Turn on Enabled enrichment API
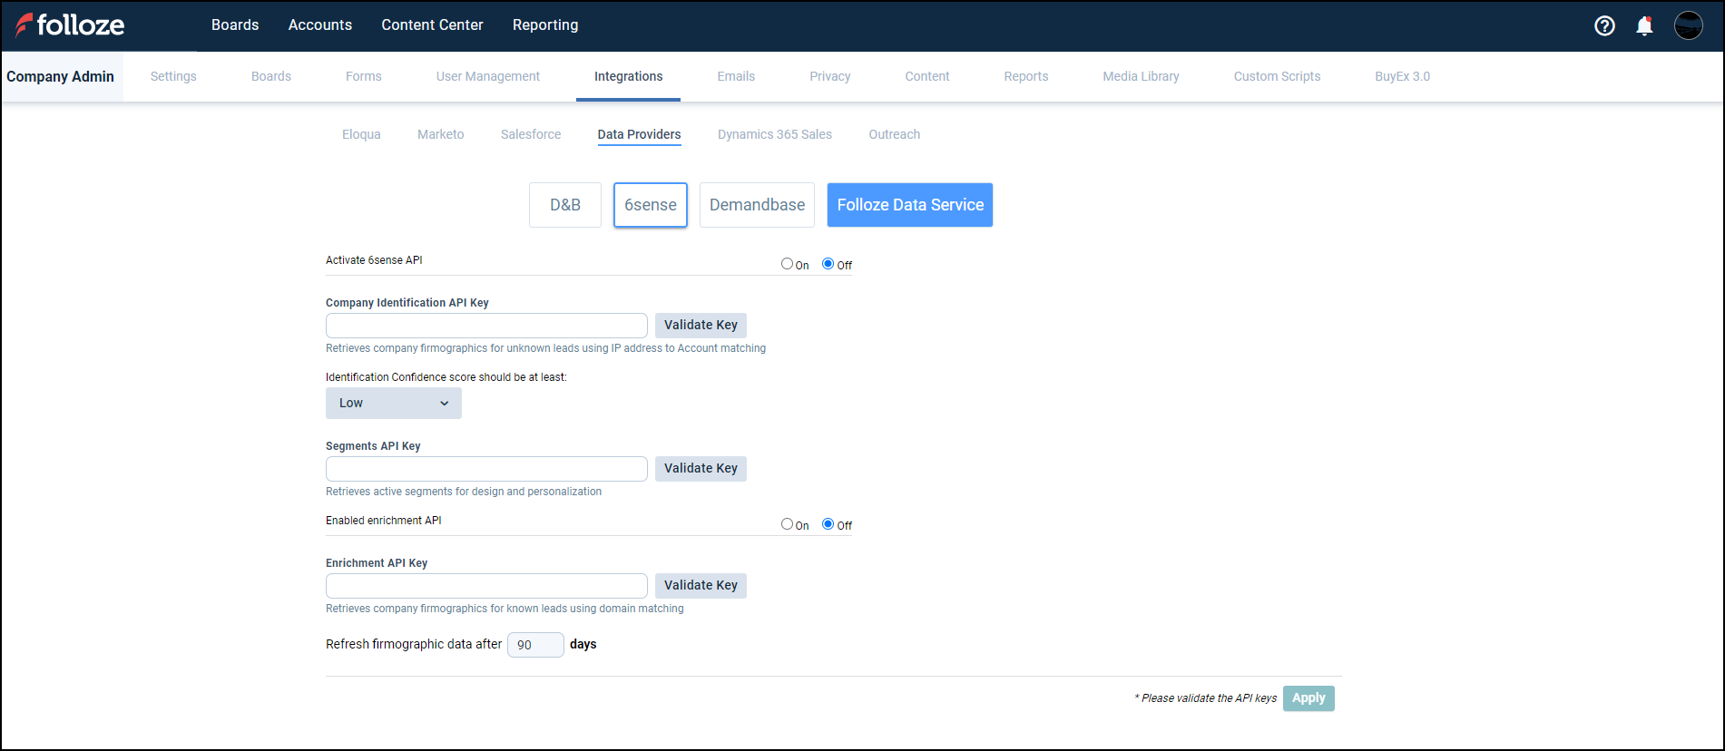Image resolution: width=1725 pixels, height=751 pixels. coord(787,524)
